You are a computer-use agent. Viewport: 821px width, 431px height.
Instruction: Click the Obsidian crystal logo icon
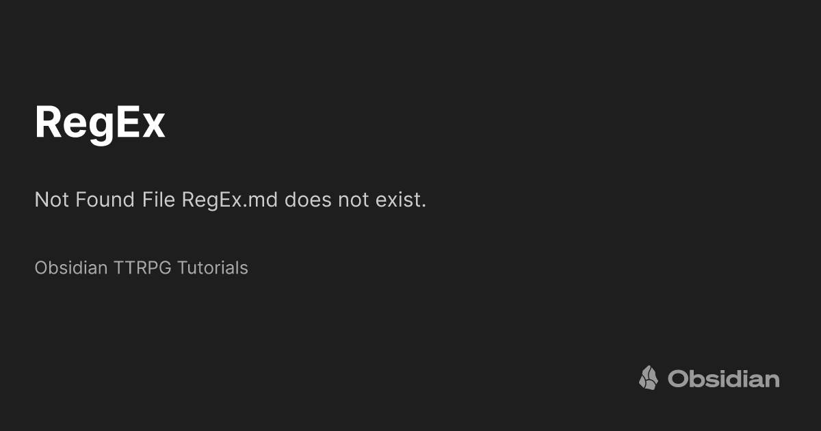[x=649, y=378]
